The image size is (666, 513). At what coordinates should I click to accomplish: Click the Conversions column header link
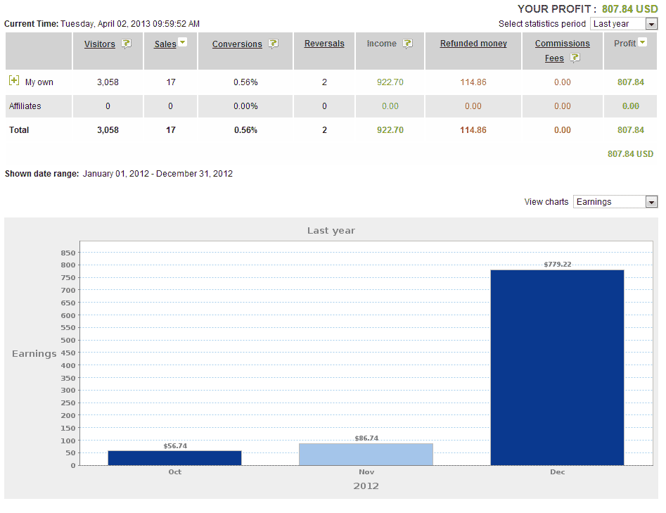click(237, 44)
